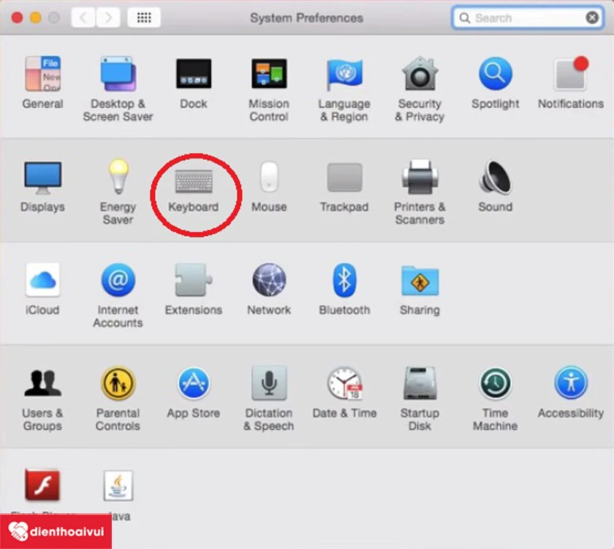Clear the search field with the X button
The image size is (614, 549).
(592, 18)
